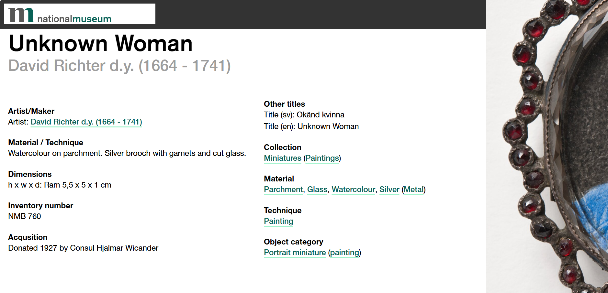Open the David Richter d.y. artist link
The width and height of the screenshot is (608, 293).
tap(86, 122)
